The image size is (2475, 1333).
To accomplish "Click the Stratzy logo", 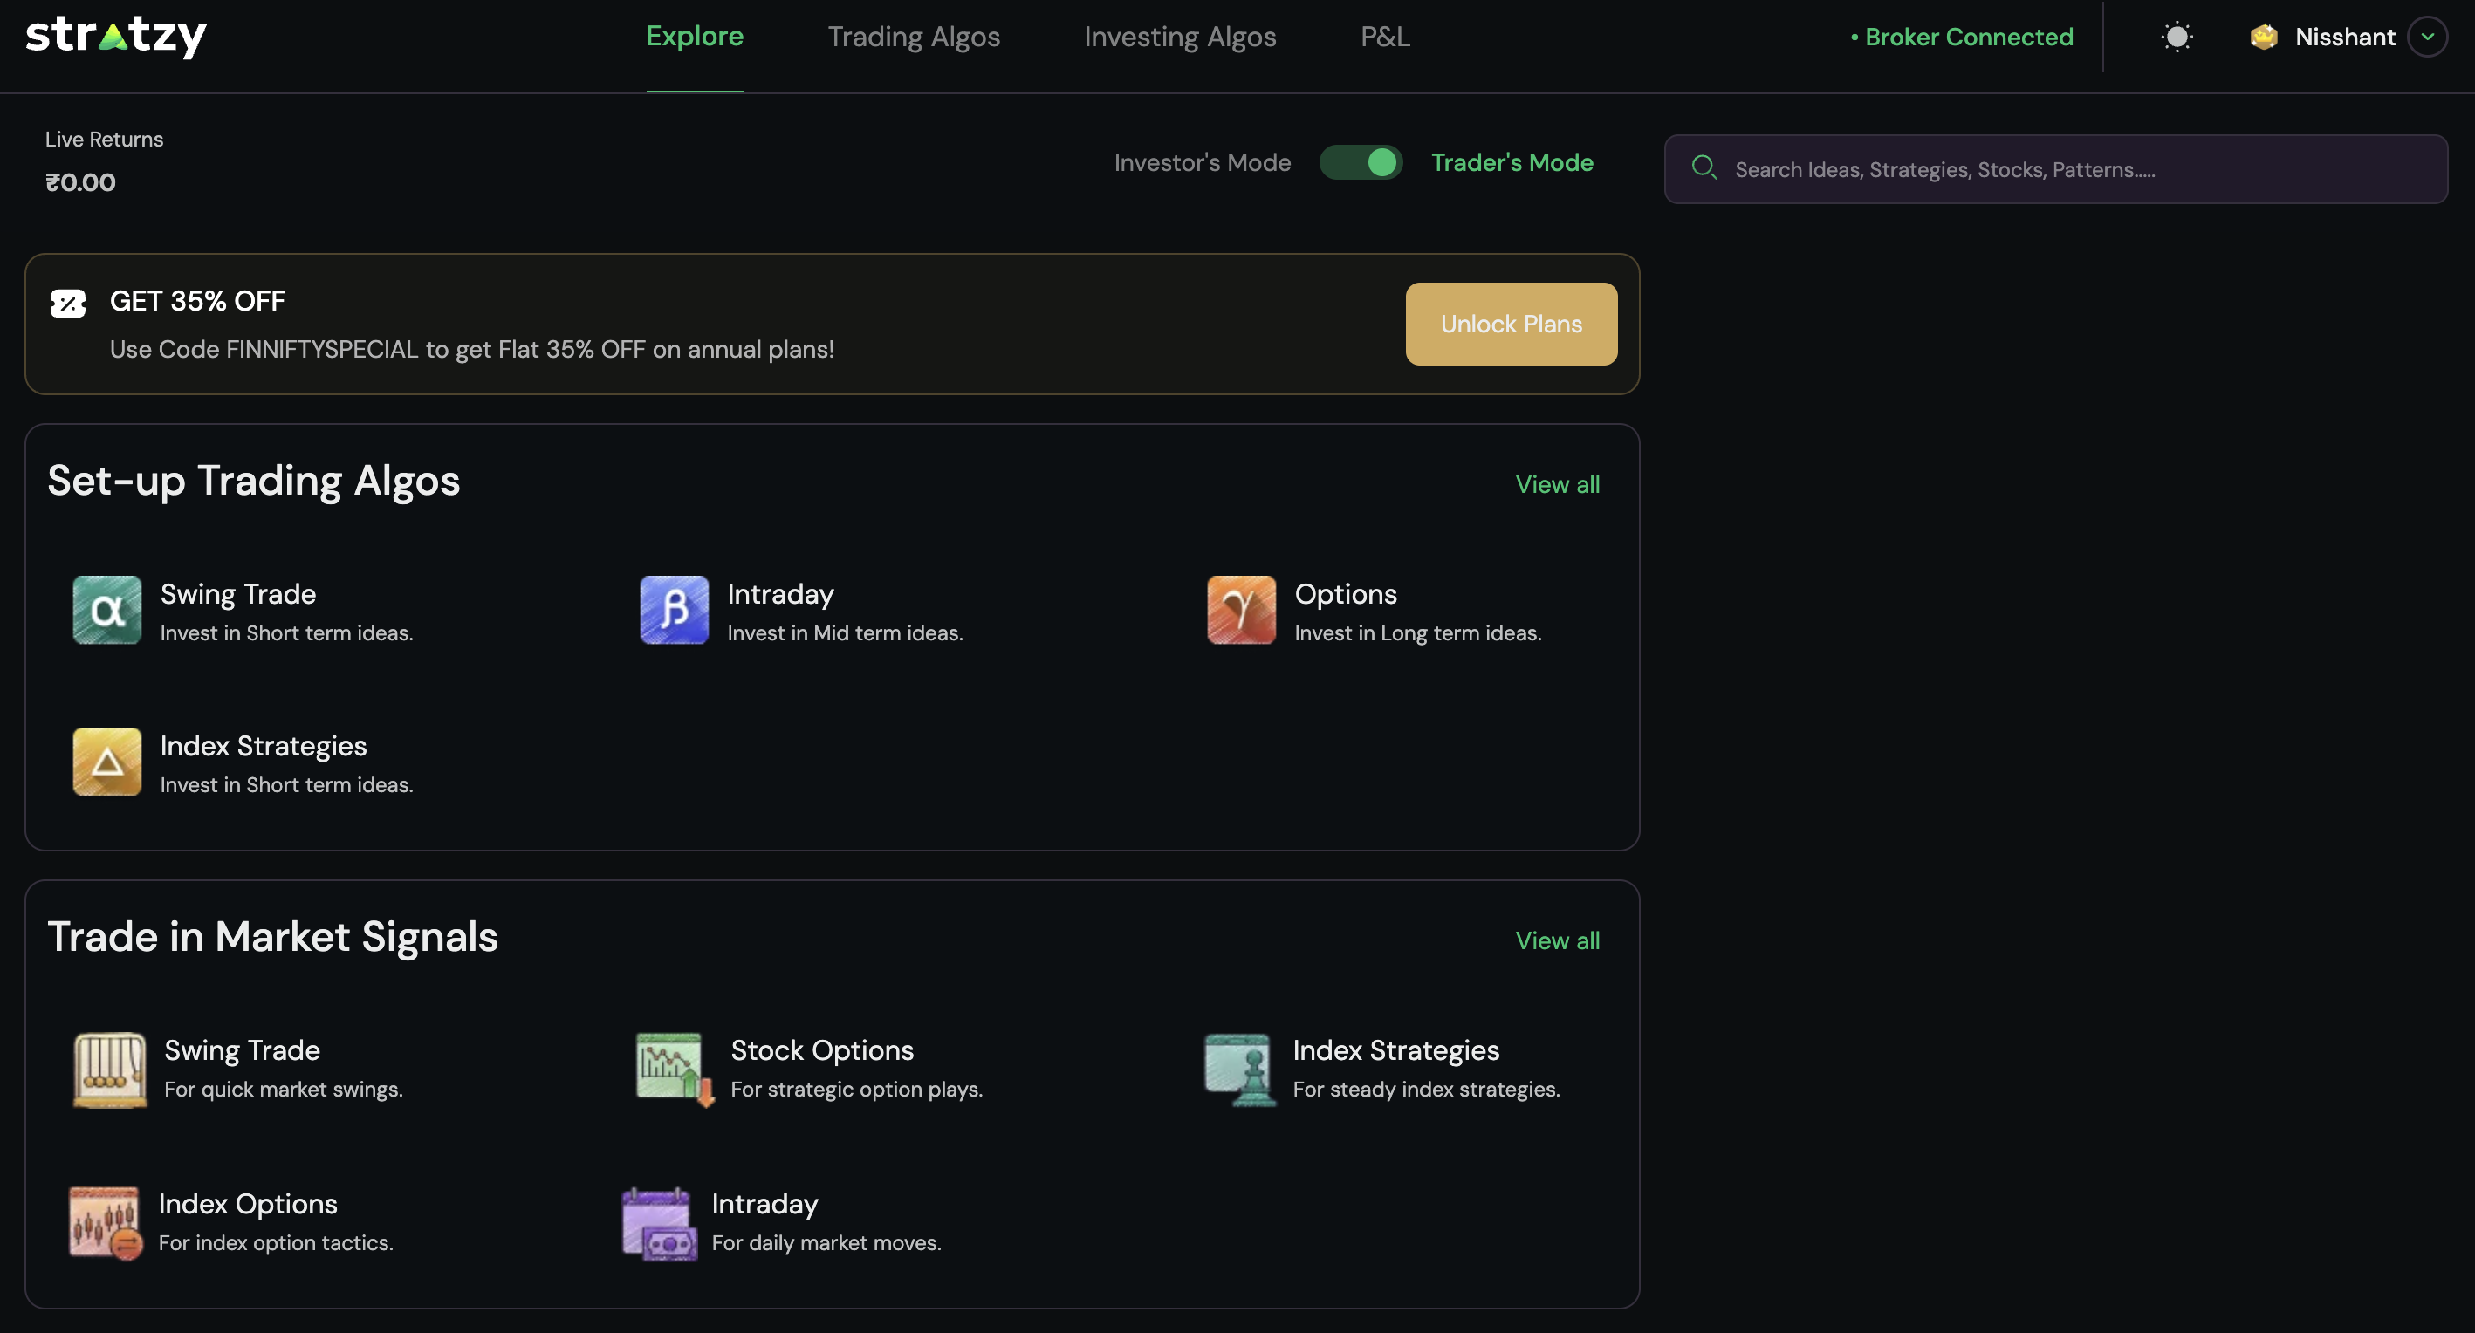I will point(114,37).
